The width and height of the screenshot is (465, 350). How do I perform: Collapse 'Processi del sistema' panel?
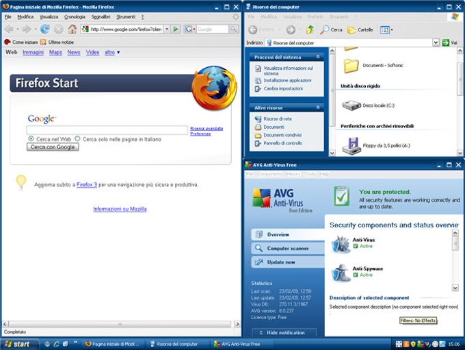317,57
